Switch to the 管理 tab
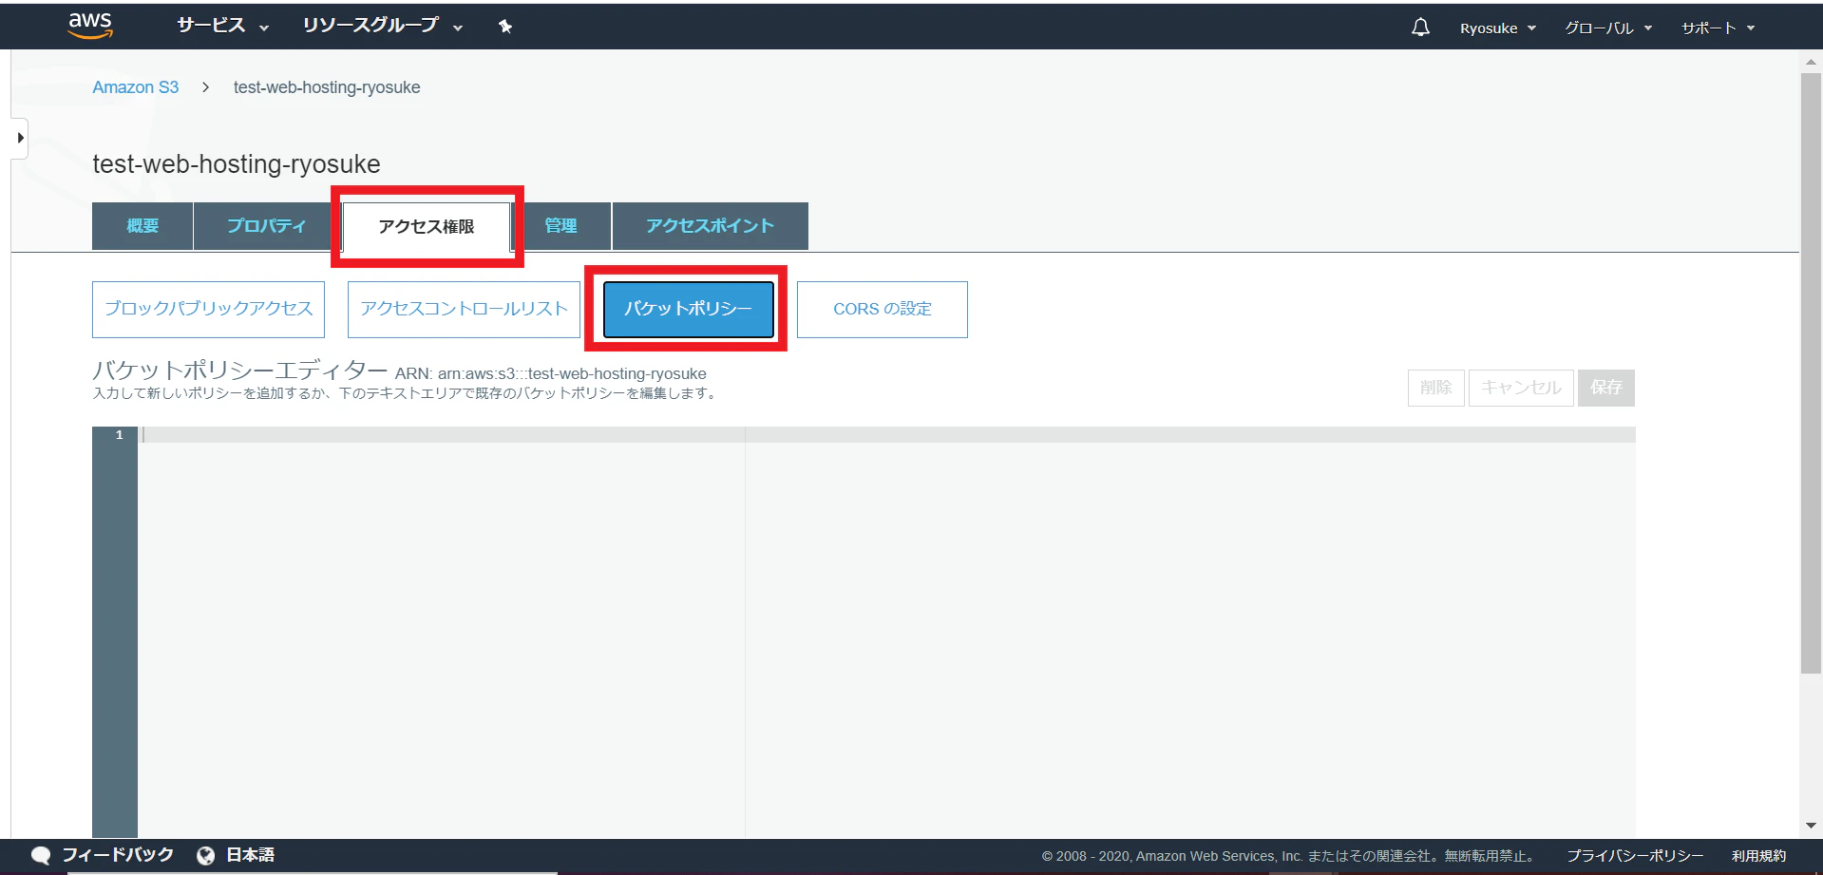The height and width of the screenshot is (875, 1823). click(x=560, y=226)
